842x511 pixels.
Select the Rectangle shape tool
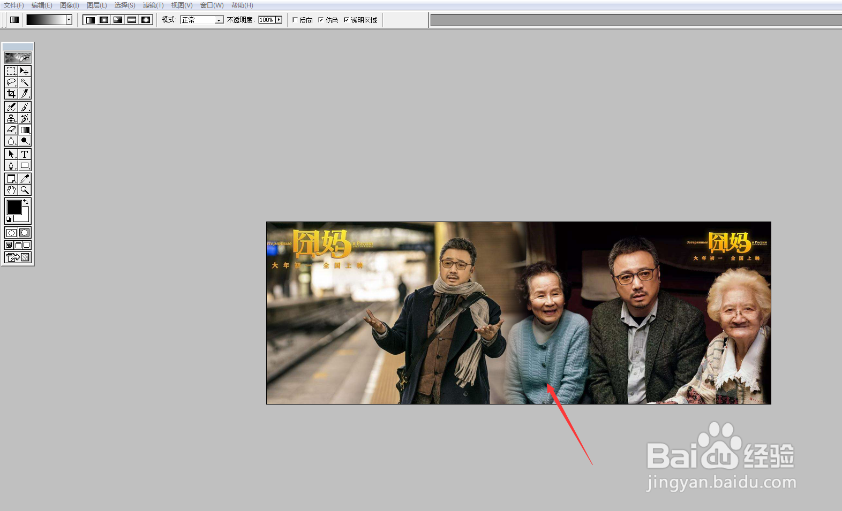point(25,165)
